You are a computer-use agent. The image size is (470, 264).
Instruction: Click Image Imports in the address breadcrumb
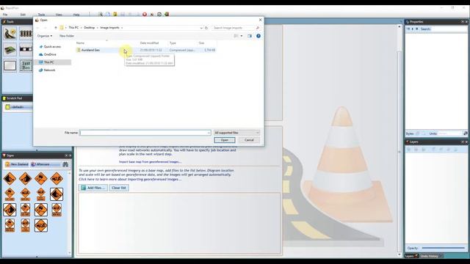[109, 28]
